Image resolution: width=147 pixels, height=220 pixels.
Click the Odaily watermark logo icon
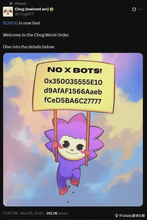tap(116, 215)
